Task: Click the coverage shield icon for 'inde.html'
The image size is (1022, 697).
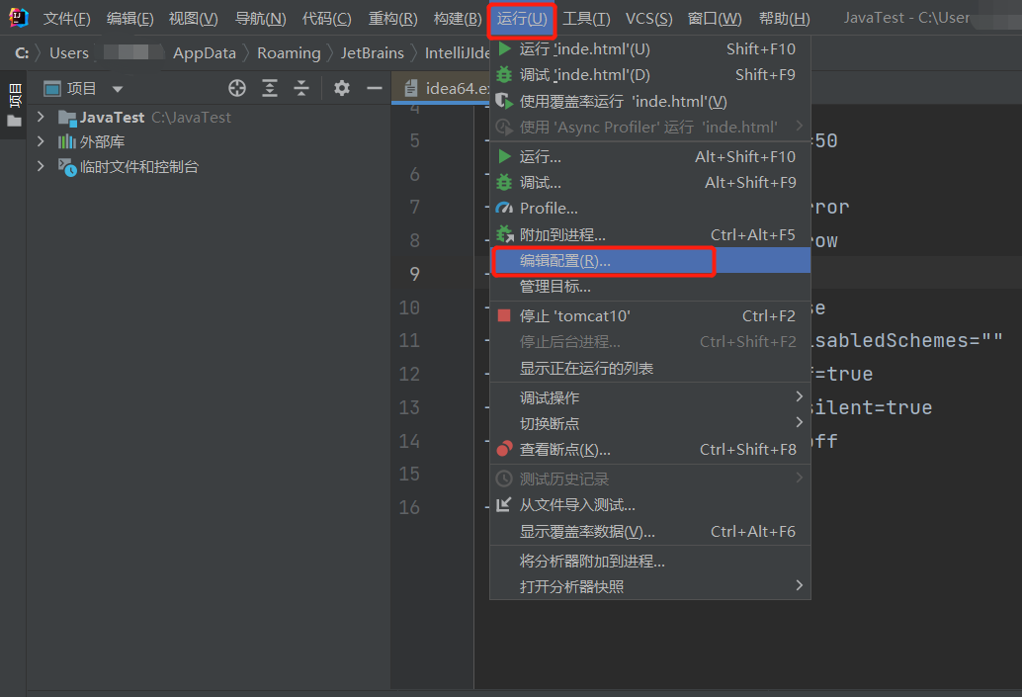Action: 504,101
